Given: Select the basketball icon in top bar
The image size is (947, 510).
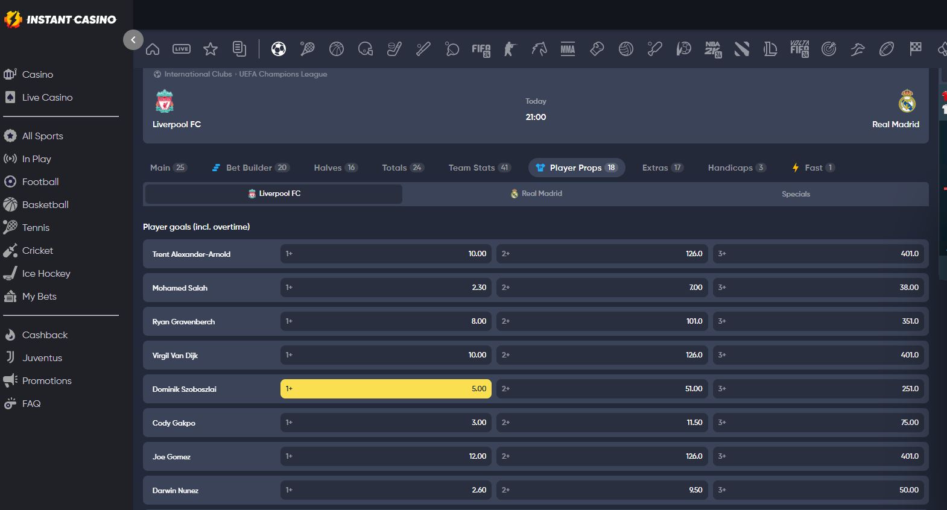Looking at the screenshot, I should [337, 49].
